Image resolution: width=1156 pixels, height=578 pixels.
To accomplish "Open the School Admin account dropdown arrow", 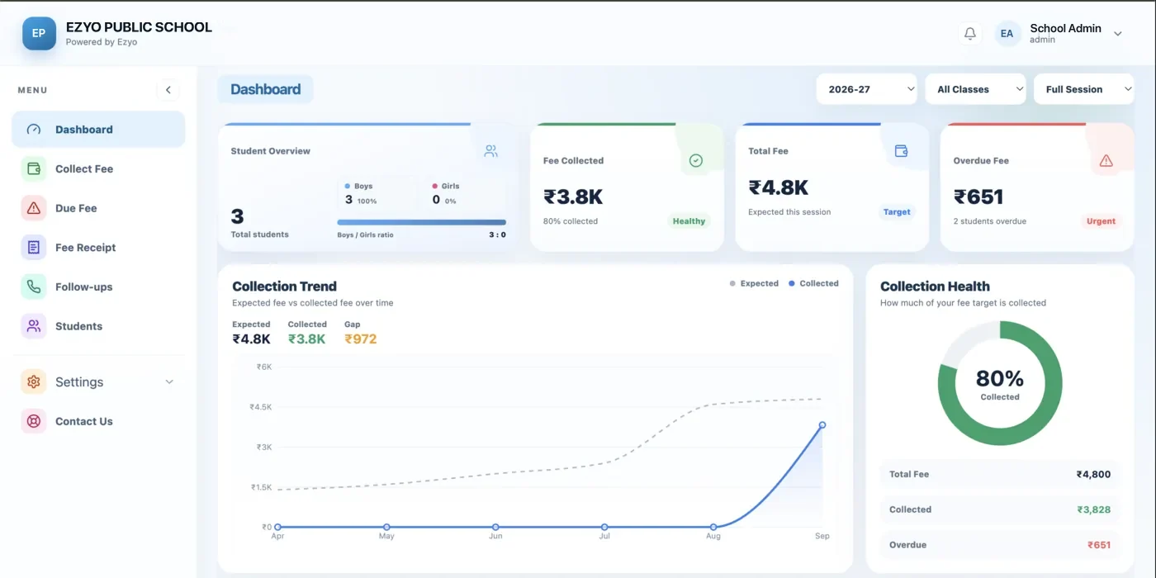I will click(x=1118, y=34).
